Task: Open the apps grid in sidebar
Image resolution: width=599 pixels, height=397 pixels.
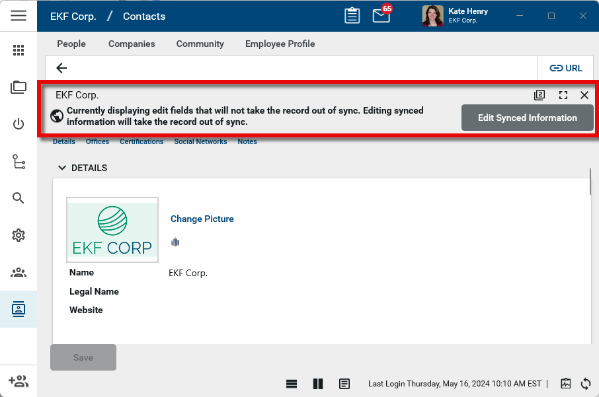Action: point(19,50)
